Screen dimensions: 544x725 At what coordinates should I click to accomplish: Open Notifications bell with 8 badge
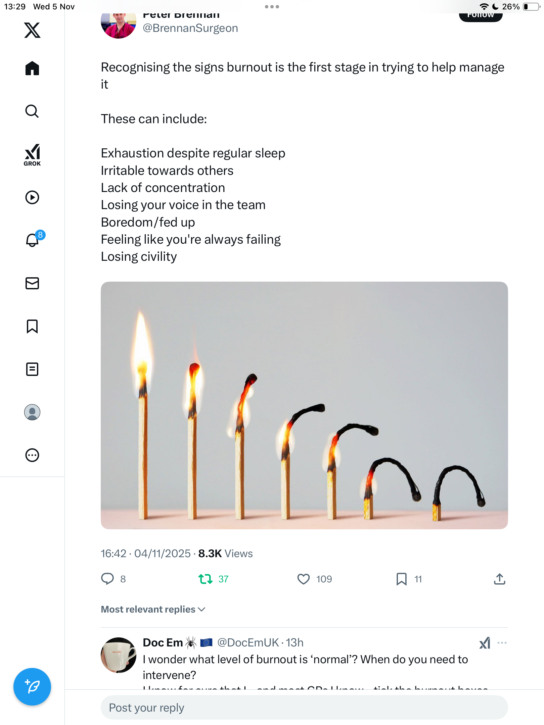(33, 240)
